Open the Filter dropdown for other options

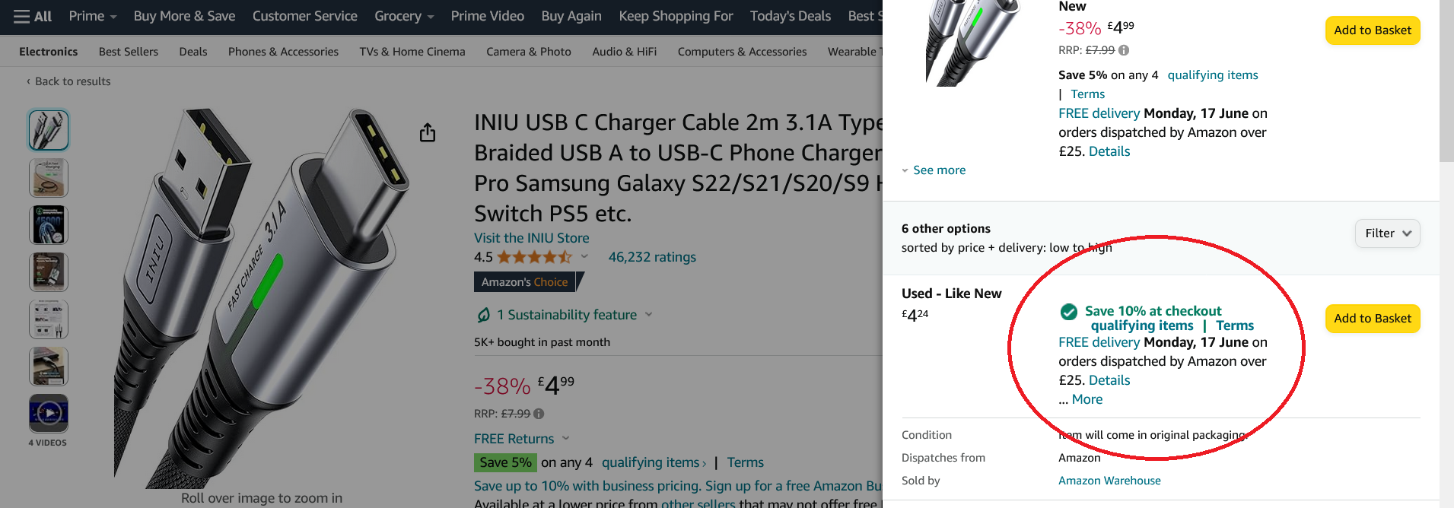tap(1387, 233)
